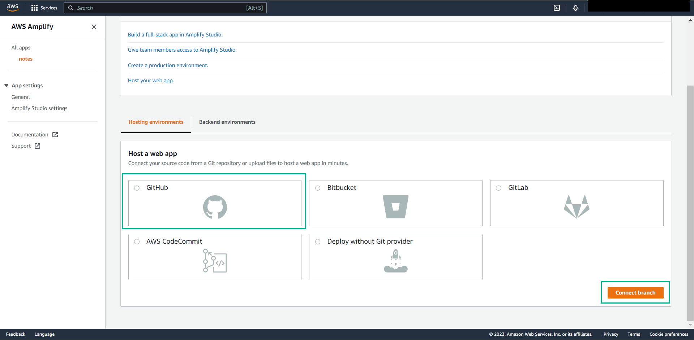The height and width of the screenshot is (340, 694).
Task: Collapse the App settings section
Action: [6, 86]
